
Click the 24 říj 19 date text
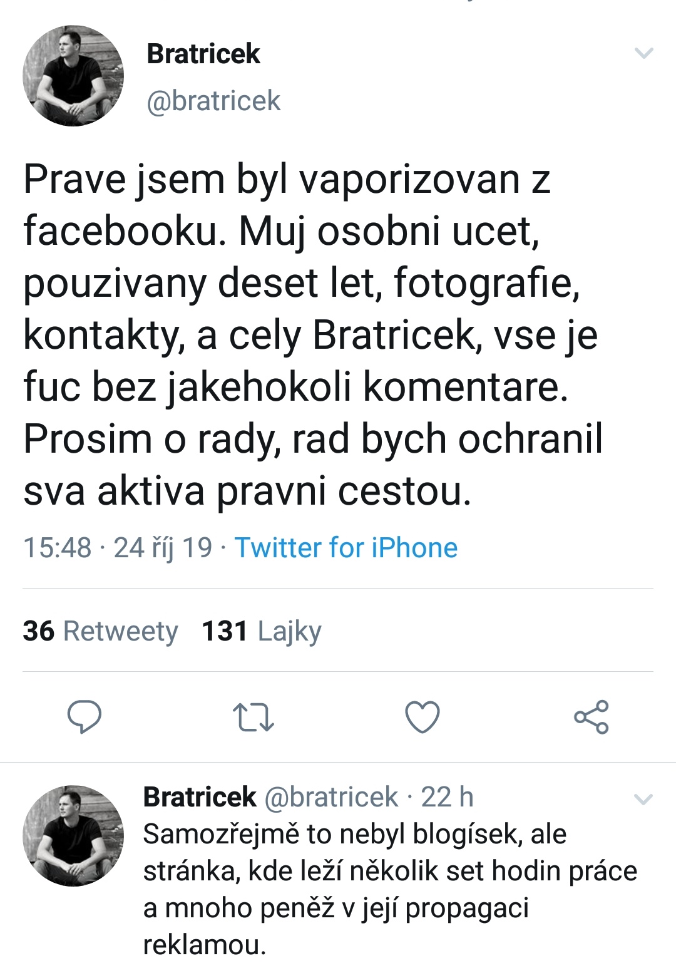pos(163,548)
